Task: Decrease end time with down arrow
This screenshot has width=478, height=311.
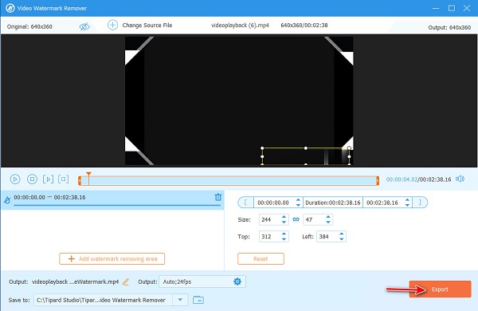Action: 407,205
